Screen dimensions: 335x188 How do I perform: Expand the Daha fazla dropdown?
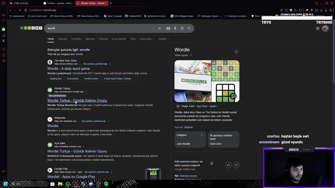[x=147, y=39]
